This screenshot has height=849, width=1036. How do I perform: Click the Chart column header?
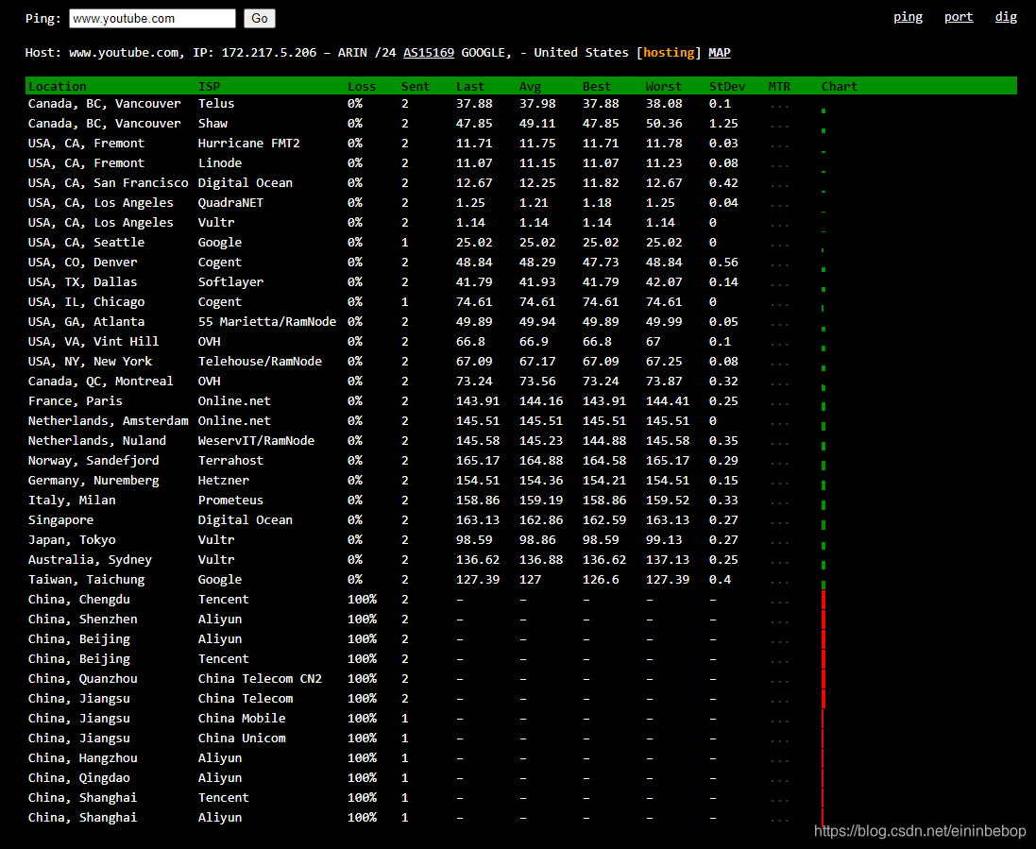(x=840, y=86)
